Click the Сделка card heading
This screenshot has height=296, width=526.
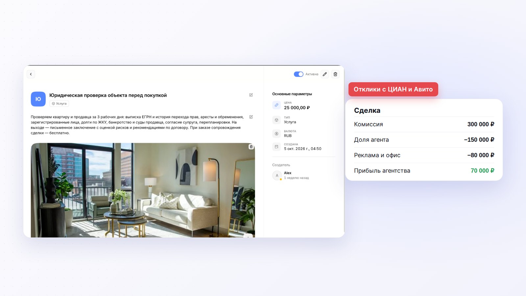click(x=367, y=111)
